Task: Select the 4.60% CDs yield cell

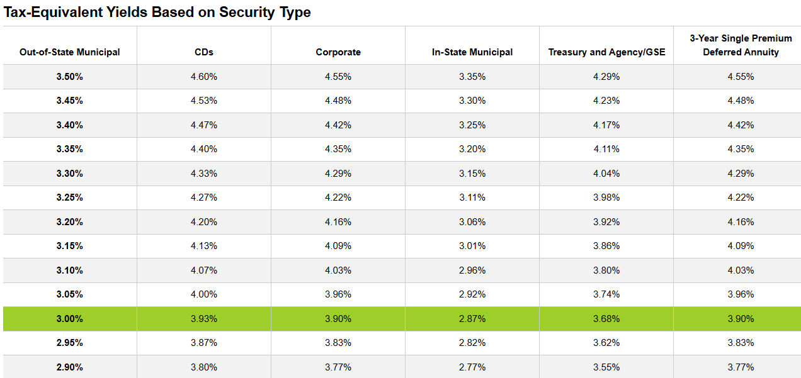Action: (204, 77)
